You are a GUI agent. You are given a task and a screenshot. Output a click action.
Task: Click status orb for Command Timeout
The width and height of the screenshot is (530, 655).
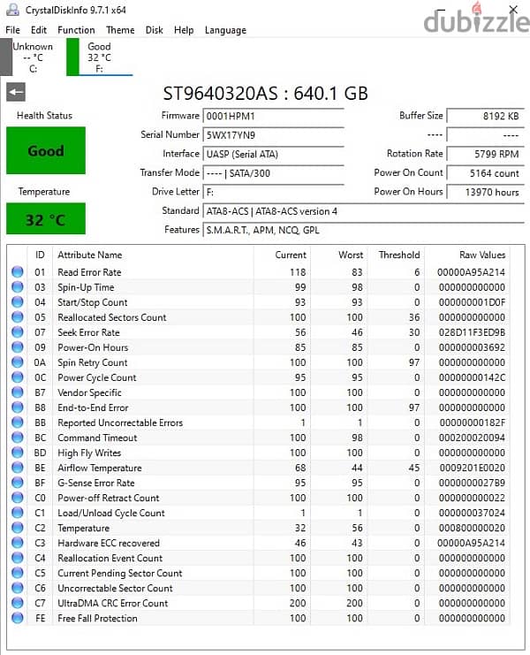[18, 438]
